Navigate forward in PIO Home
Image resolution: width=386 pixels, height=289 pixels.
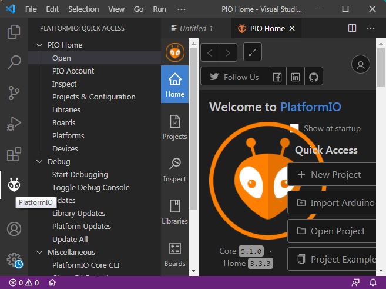[228, 52]
